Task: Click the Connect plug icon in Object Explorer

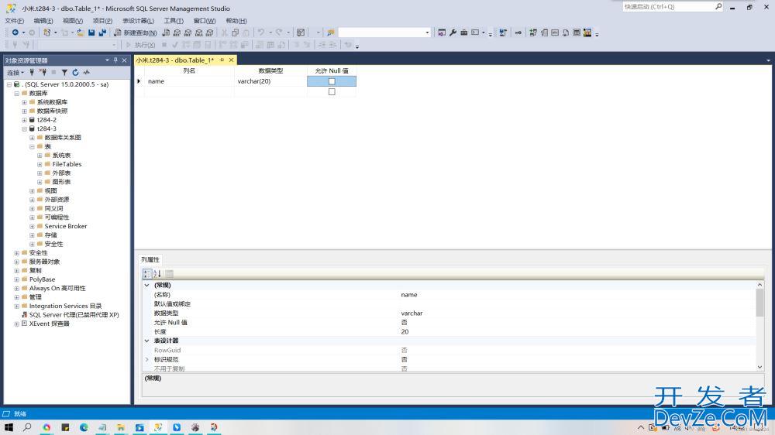Action: point(32,73)
